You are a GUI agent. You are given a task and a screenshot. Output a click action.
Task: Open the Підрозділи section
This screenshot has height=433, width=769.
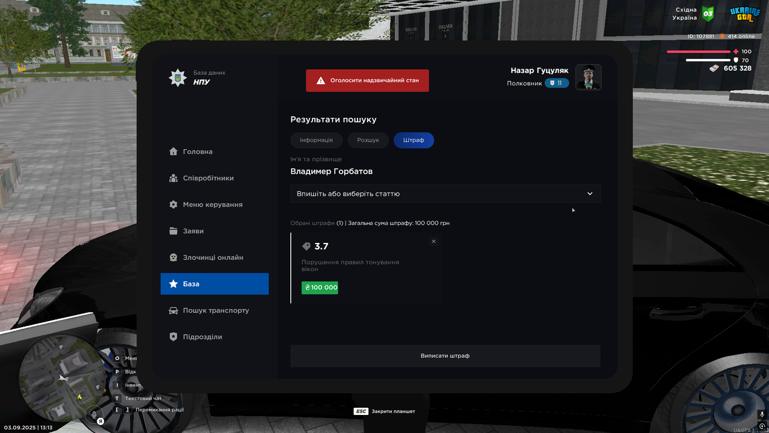(214, 337)
